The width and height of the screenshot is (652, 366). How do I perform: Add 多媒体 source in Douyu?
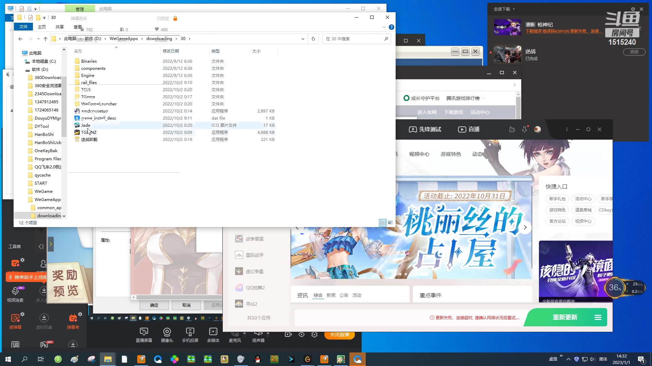click(213, 335)
